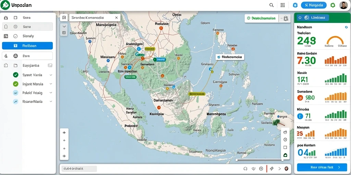Click the blue gear badge icon

pos(295,5)
